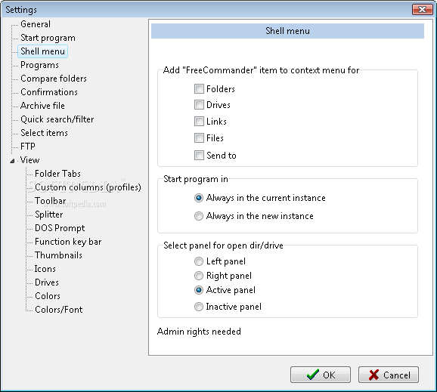The width and height of the screenshot is (437, 392).
Task: Open the Folder Tabs subsection
Action: coord(57,174)
